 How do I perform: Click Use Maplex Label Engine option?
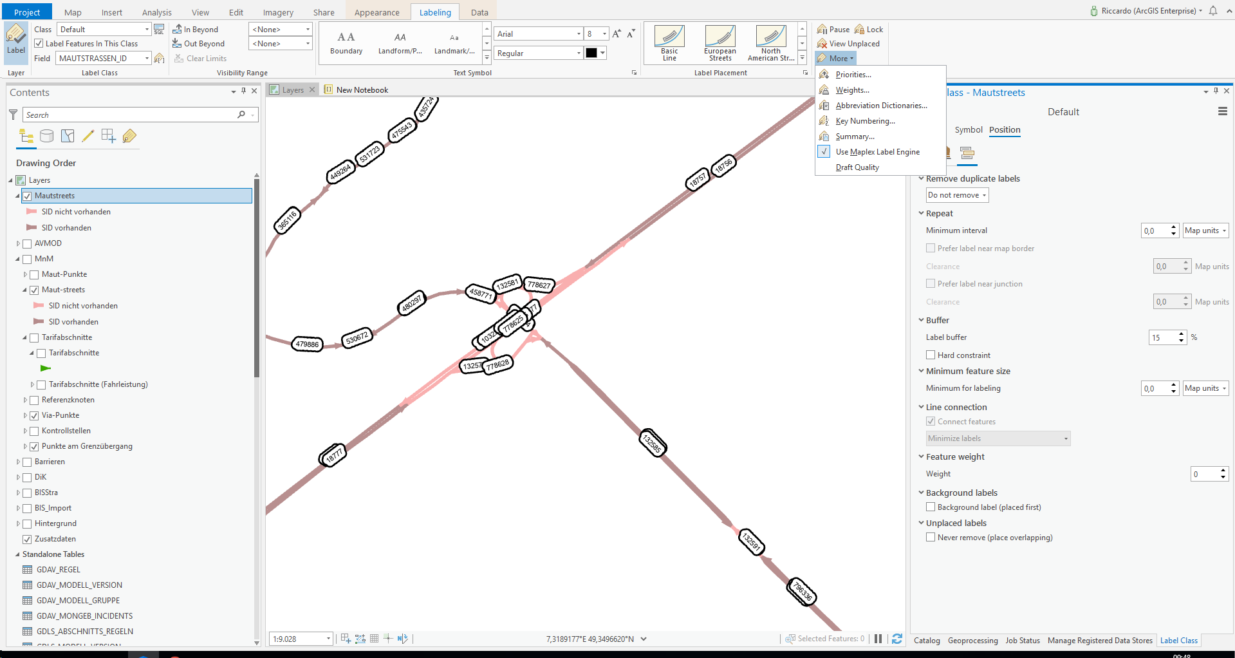(877, 152)
